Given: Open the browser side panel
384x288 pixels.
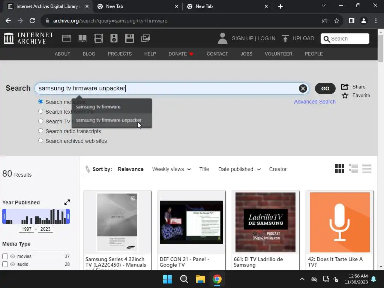Looking at the screenshot, I should point(352,21).
